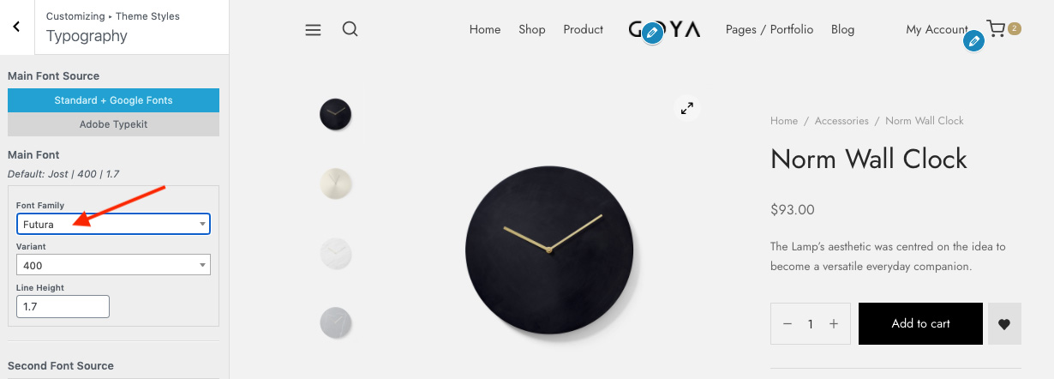
Task: Click the pencil edit icon near cart
Action: pyautogui.click(x=973, y=40)
